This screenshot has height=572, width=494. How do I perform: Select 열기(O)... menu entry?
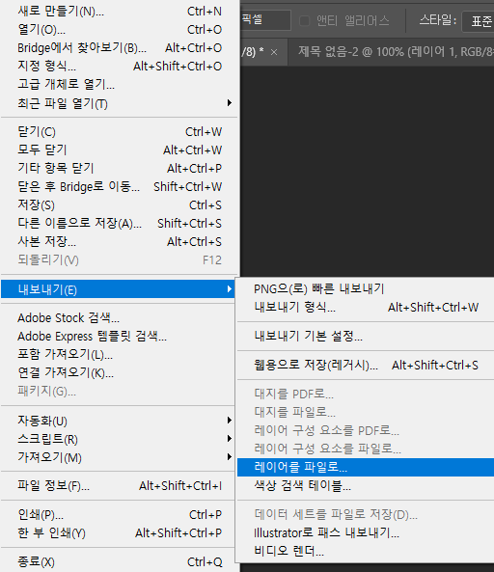pos(120,30)
